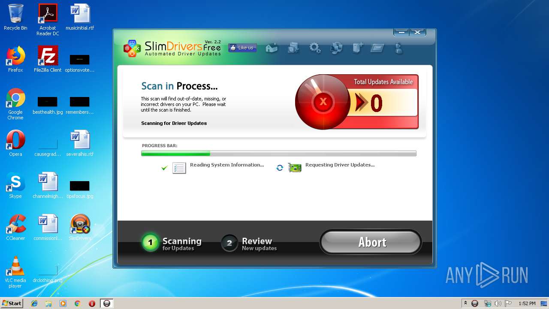The image size is (549, 309).
Task: Click SlimDrivers taskbar button
Action: [x=107, y=303]
